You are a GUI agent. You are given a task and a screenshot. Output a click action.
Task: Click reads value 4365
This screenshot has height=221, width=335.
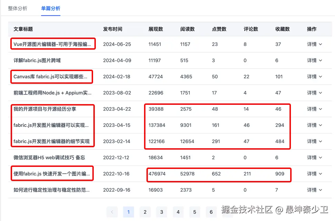(186, 77)
